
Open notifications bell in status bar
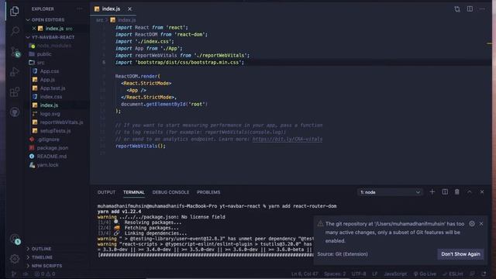click(x=484, y=274)
